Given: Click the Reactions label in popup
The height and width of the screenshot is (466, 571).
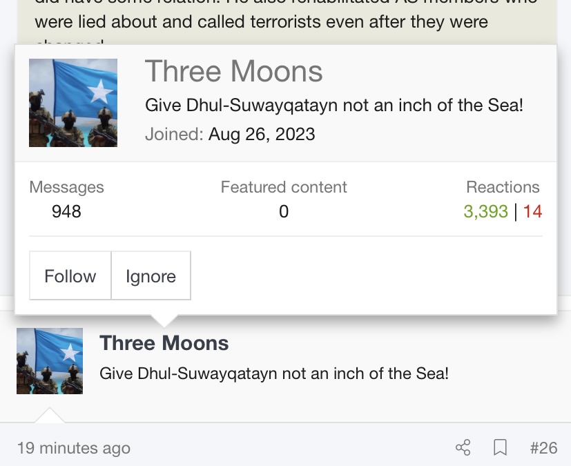Looking at the screenshot, I should click(x=503, y=187).
